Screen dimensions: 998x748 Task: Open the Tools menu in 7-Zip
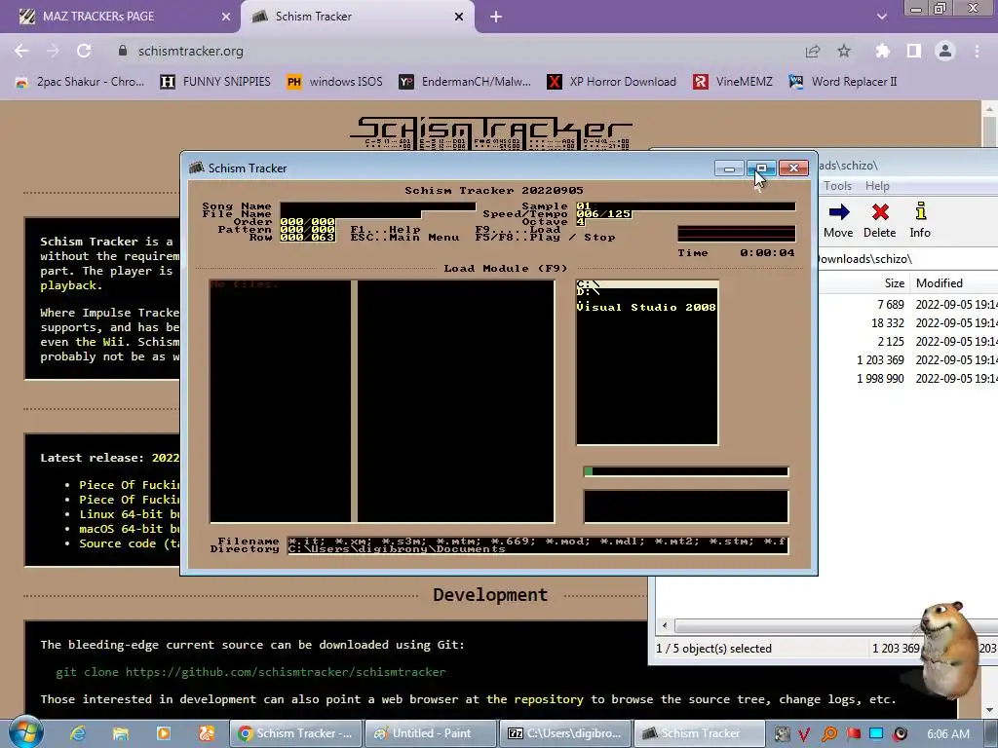tap(837, 186)
